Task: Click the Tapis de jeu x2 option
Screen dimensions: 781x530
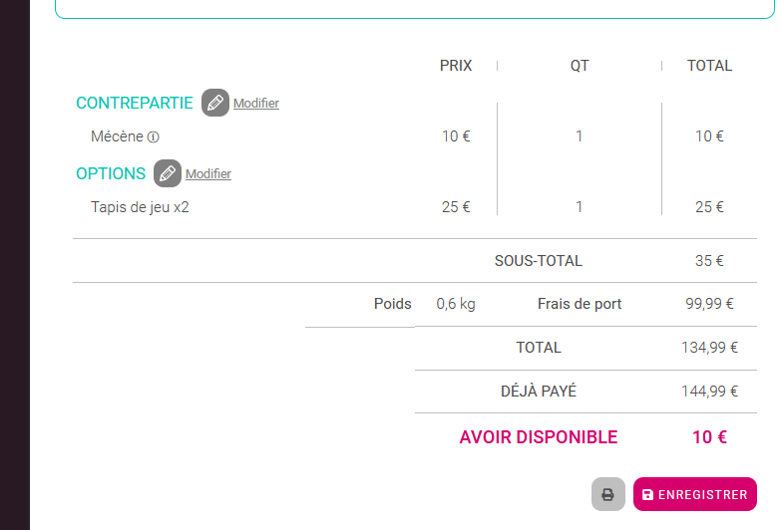Action: [x=140, y=207]
